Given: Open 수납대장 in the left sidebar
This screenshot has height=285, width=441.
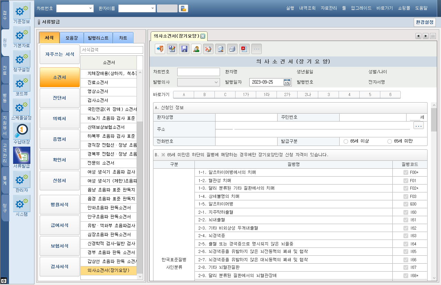Looking at the screenshot, I should 21,134.
